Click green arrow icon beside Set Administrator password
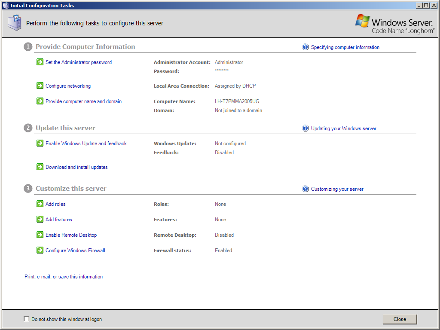The width and height of the screenshot is (440, 330). point(40,62)
